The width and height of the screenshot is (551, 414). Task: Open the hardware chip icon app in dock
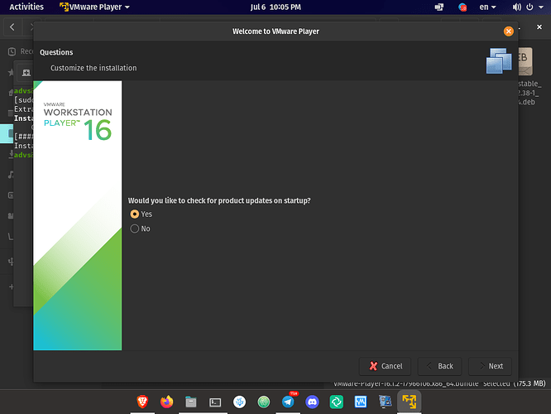click(x=386, y=402)
